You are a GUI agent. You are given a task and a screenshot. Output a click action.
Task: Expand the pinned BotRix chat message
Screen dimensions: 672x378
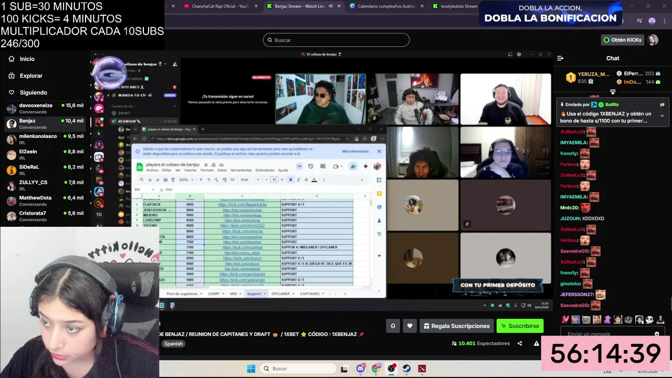(x=662, y=115)
